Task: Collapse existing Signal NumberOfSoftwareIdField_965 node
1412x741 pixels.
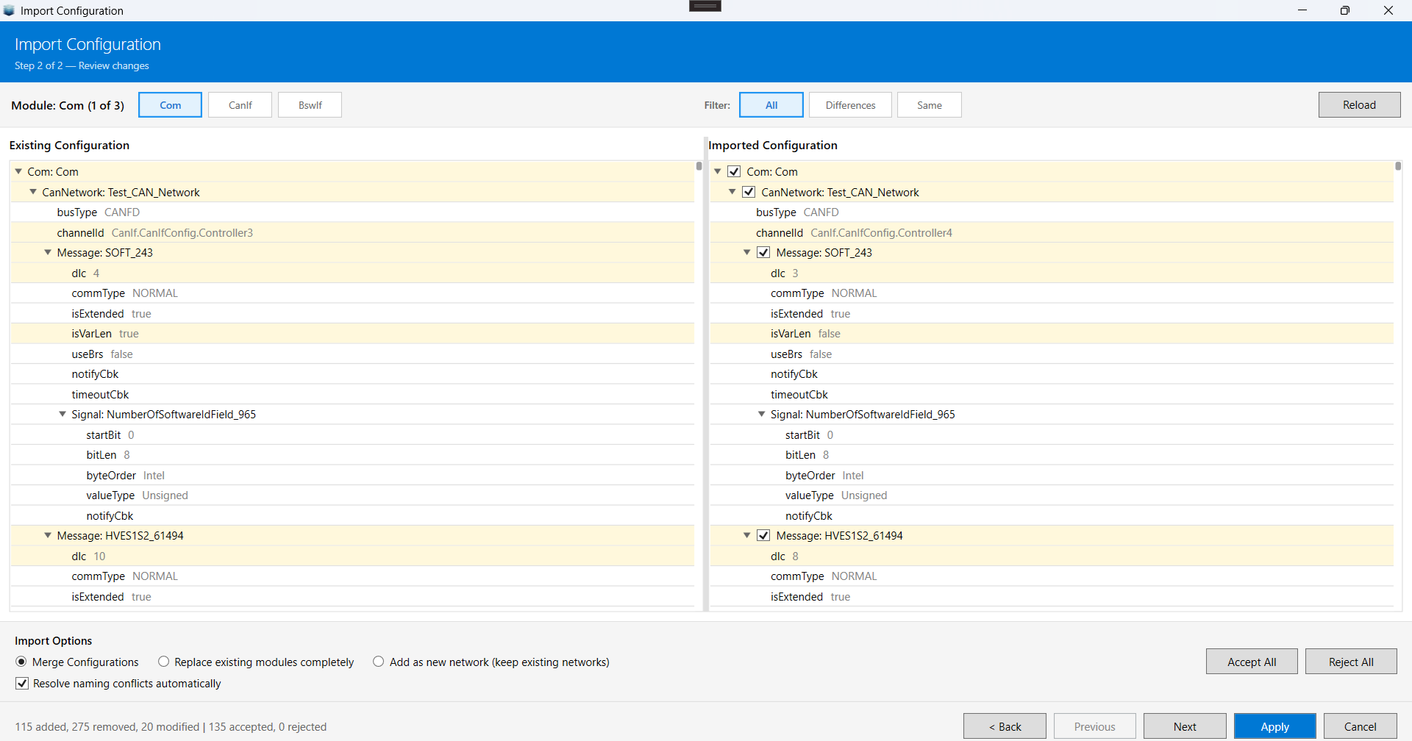Action: tap(63, 414)
